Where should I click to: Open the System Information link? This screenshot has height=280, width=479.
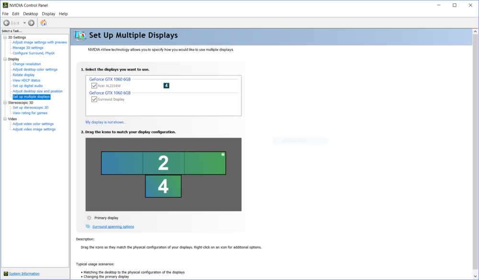24,274
